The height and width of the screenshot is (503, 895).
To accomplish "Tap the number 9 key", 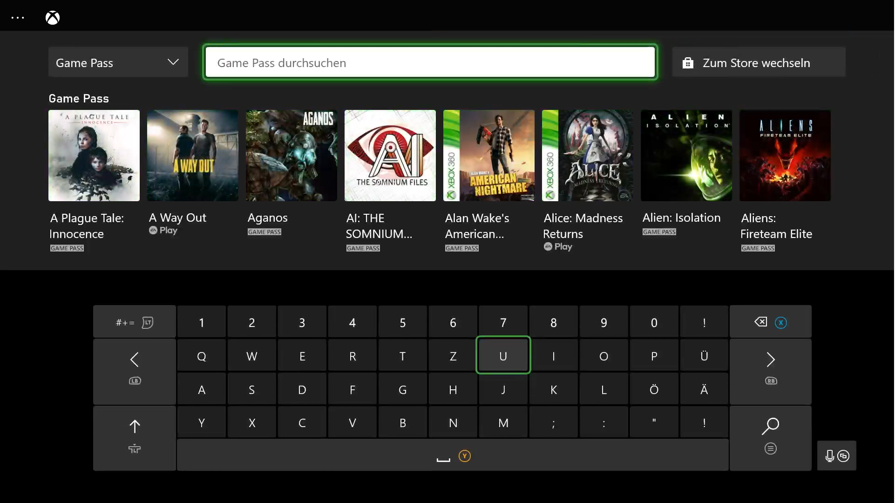I will click(604, 322).
